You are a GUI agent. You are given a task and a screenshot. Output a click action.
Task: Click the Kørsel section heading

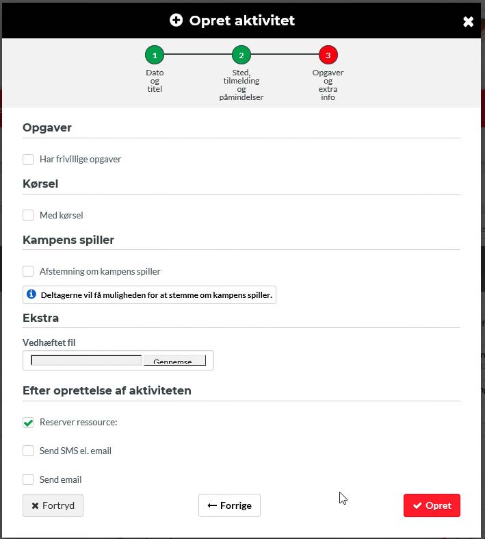pos(40,184)
